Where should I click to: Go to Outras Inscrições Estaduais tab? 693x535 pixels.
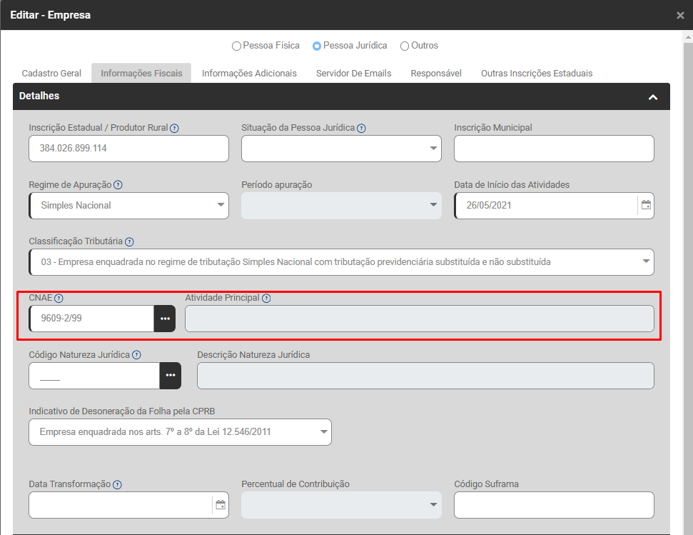pos(536,73)
